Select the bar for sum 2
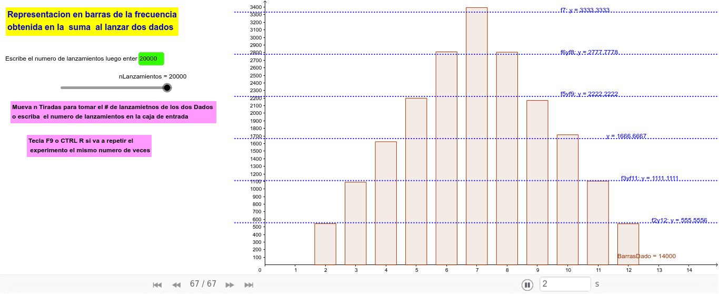 click(325, 244)
